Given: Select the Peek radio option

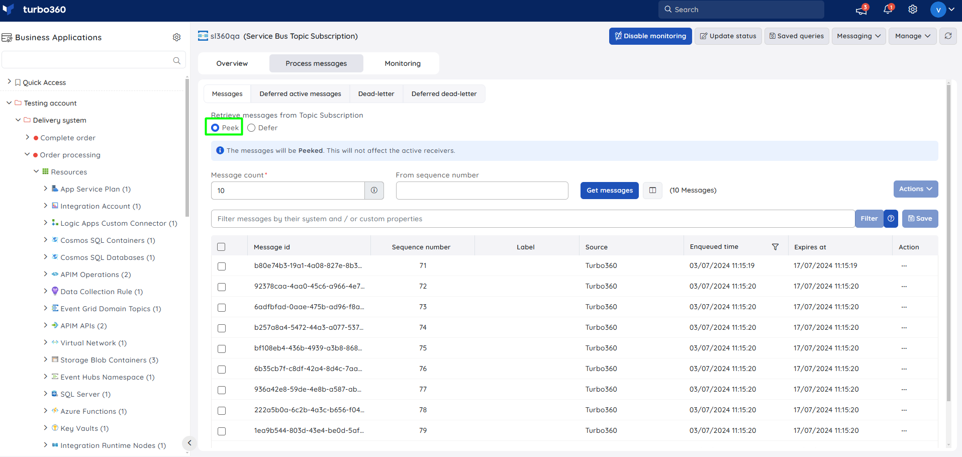Looking at the screenshot, I should coord(215,128).
